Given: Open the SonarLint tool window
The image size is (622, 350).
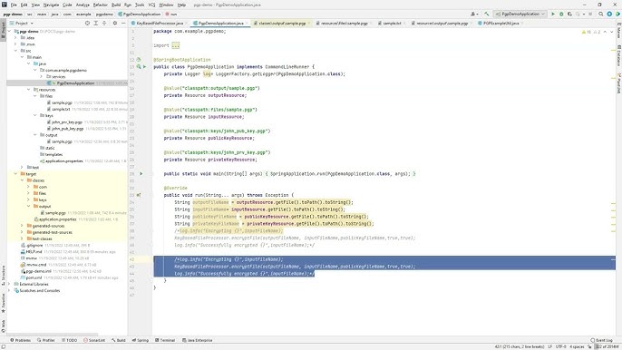Looking at the screenshot, I should click(94, 340).
